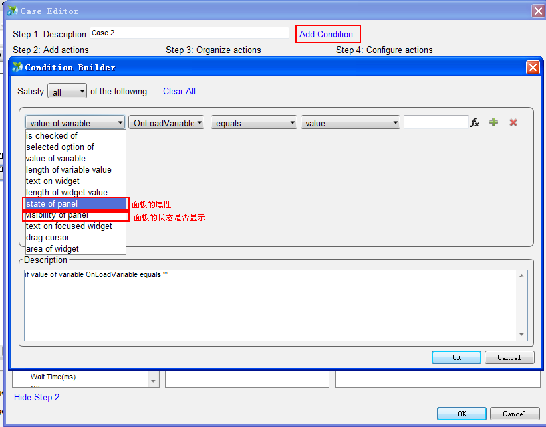Focus the condition value text box
546x427 pixels.
pos(436,122)
